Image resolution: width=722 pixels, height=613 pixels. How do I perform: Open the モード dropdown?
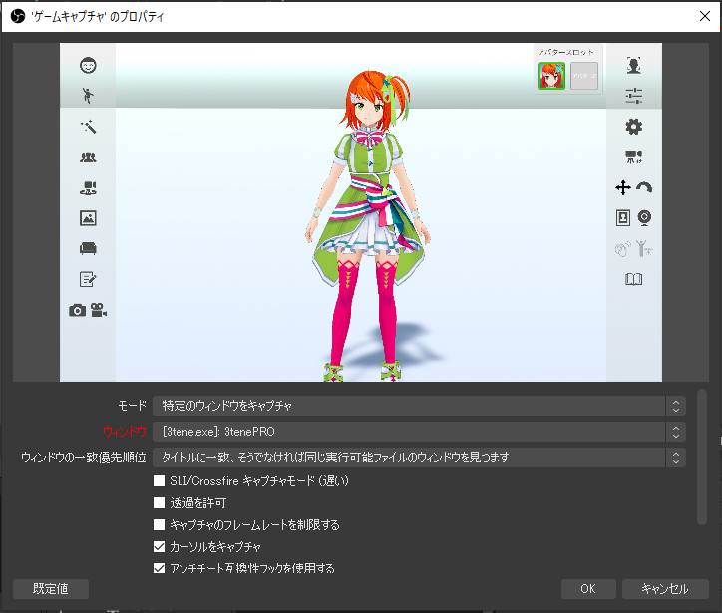pyautogui.click(x=419, y=406)
